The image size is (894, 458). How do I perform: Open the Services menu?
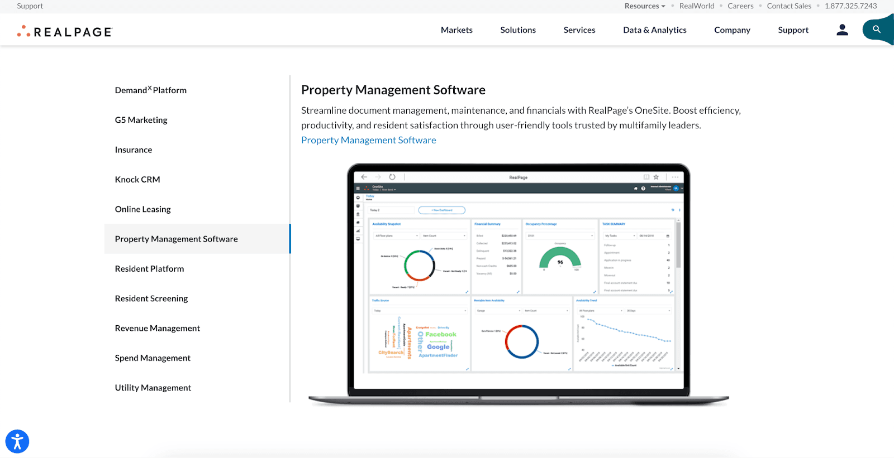pyautogui.click(x=579, y=30)
